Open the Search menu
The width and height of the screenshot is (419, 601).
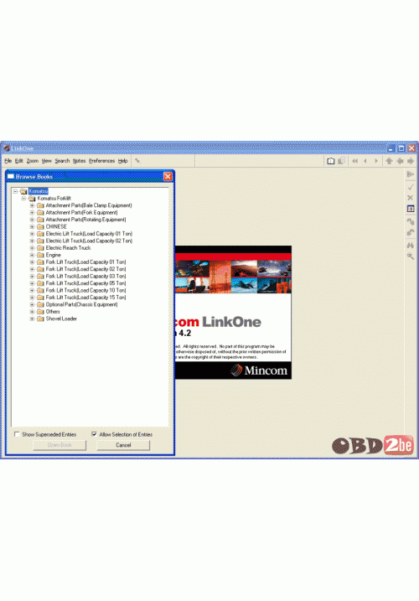click(62, 161)
